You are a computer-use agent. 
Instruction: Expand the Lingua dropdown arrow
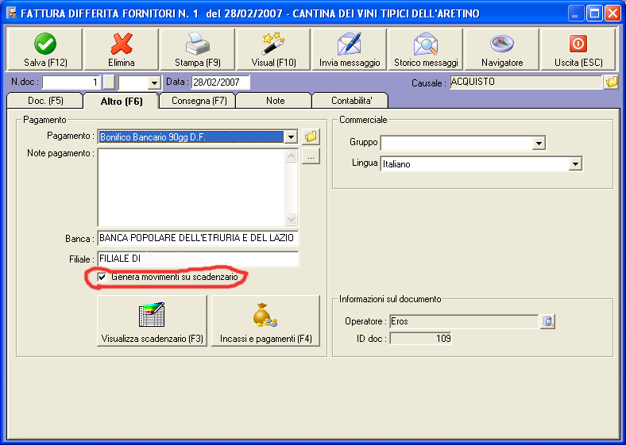tap(575, 164)
